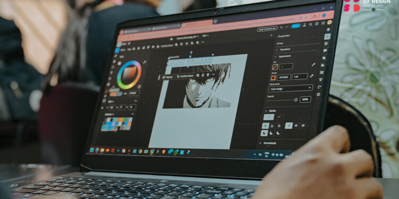Screen dimensions: 399x199
Task: Click the color field inside the wheel
Action: 129,74
